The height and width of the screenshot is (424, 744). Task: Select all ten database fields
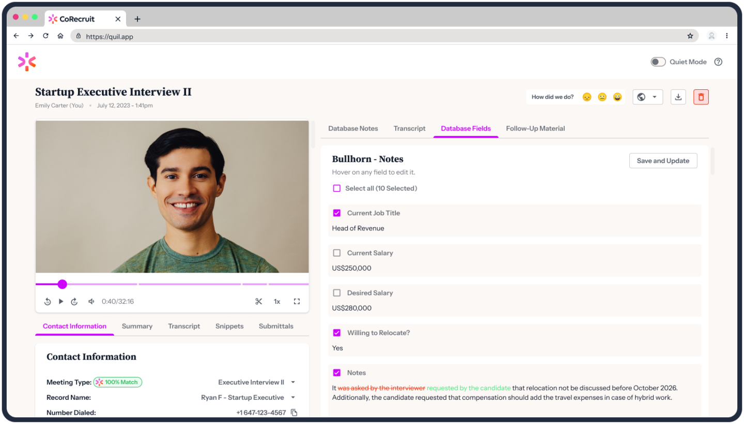(337, 188)
